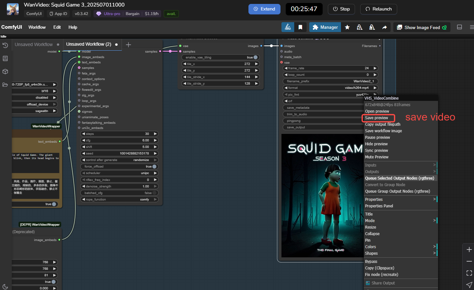The height and width of the screenshot is (290, 474).
Task: Open the workflows folder sidebar icon
Action: click(5, 85)
